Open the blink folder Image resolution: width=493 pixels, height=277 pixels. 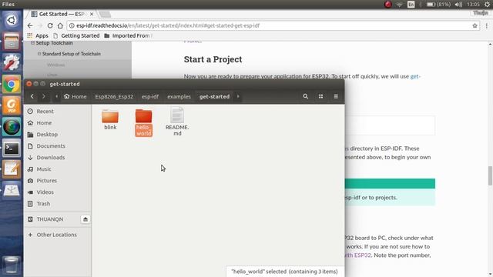pyautogui.click(x=110, y=120)
